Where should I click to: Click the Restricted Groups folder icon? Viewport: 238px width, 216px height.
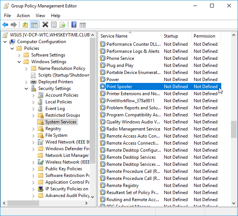41,115
